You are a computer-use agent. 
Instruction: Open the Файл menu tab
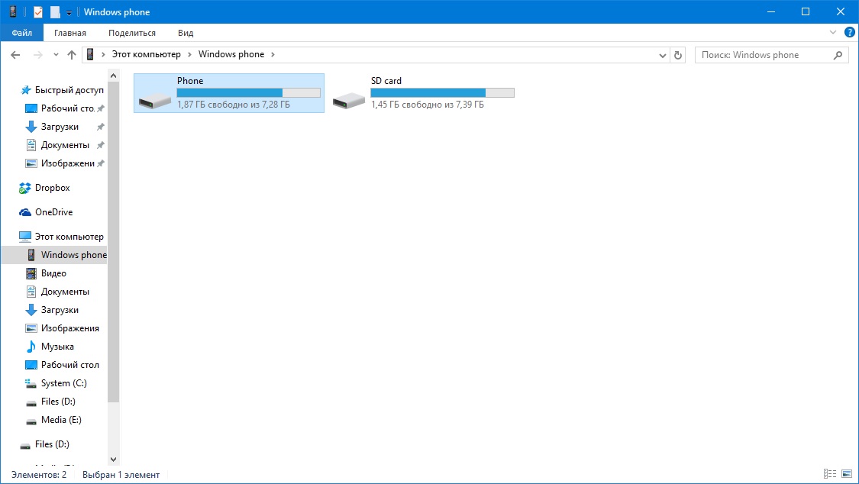click(22, 33)
